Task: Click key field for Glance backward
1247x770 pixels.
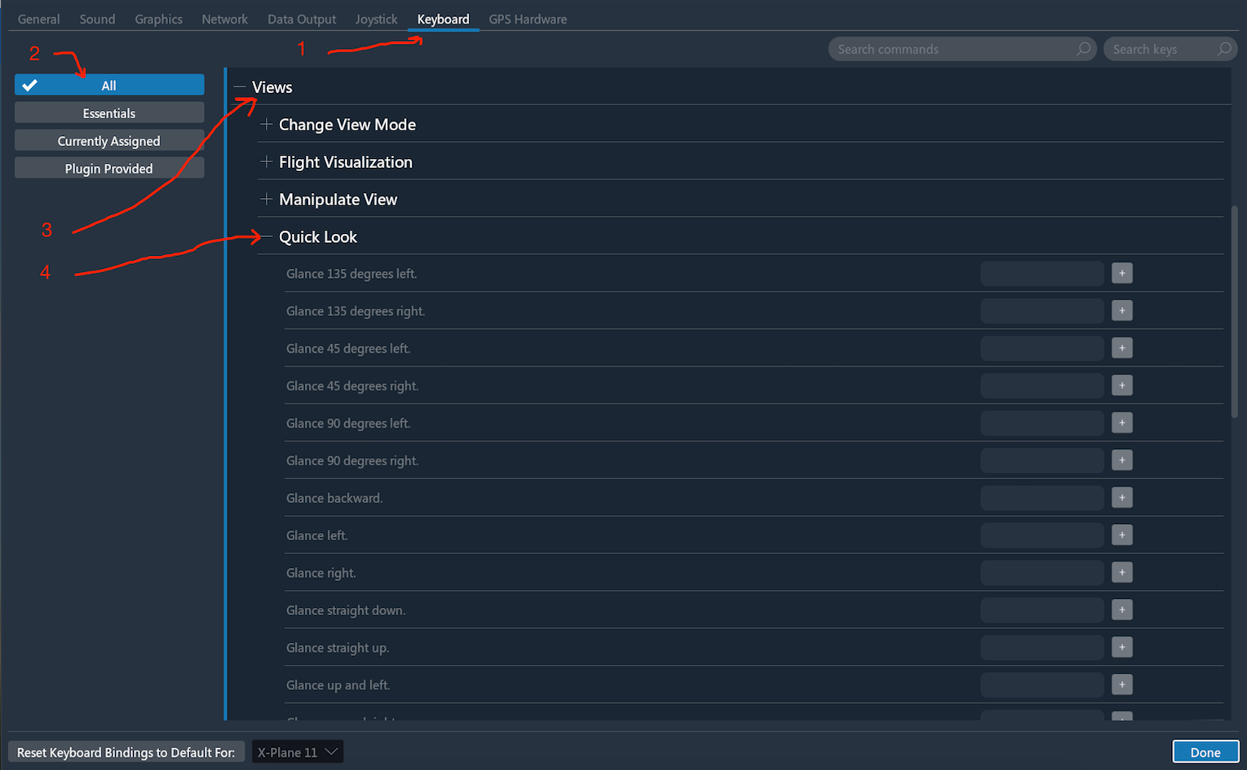Action: pos(1042,498)
